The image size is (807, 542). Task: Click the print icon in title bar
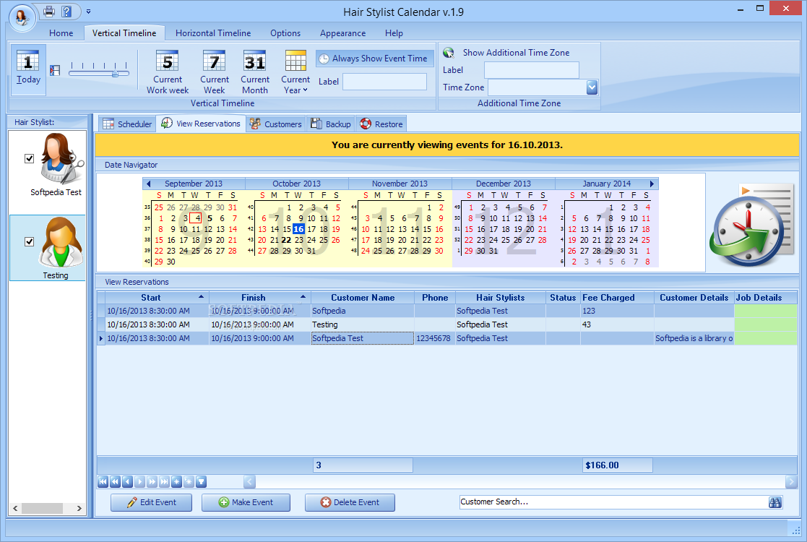pyautogui.click(x=49, y=12)
